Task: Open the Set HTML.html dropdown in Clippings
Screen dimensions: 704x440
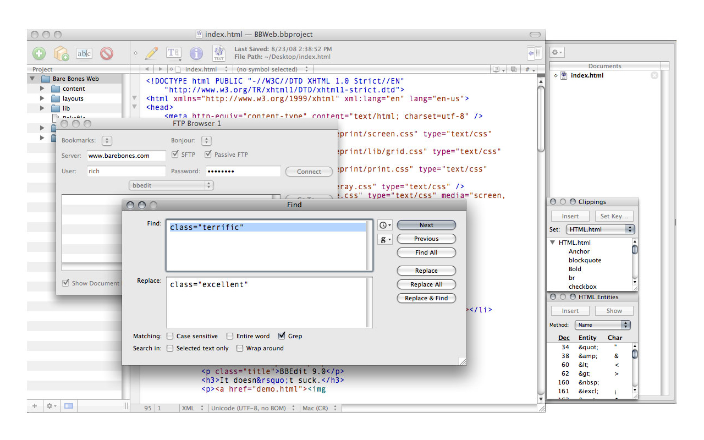Action: [x=600, y=229]
